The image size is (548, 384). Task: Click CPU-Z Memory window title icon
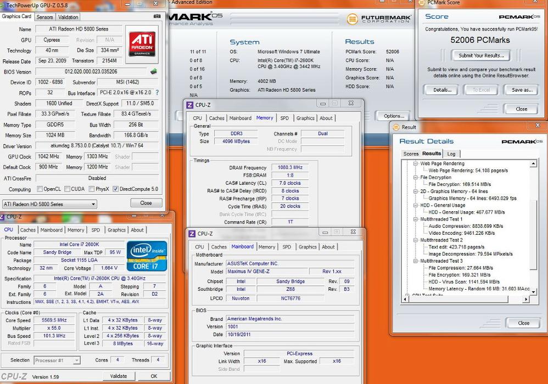[190, 105]
